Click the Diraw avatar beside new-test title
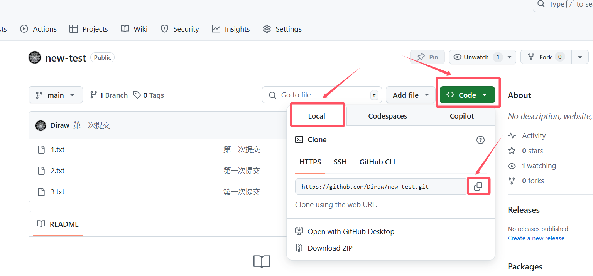 (35, 57)
